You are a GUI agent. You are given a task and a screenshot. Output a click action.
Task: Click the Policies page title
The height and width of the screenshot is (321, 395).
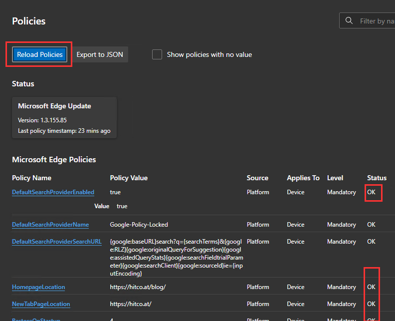pyautogui.click(x=29, y=21)
